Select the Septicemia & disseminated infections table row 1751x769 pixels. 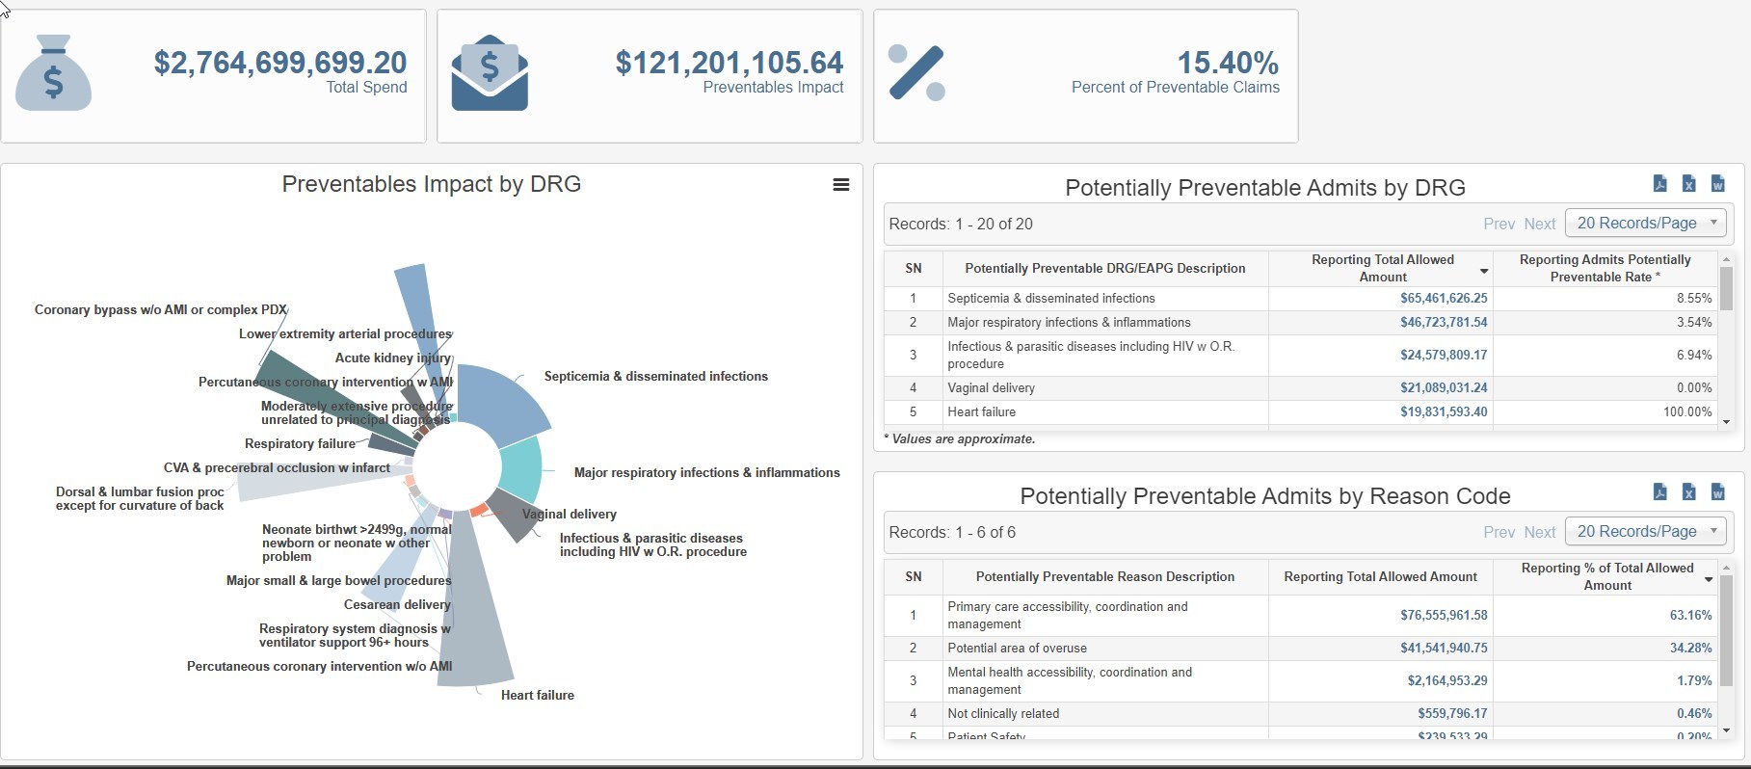click(1301, 299)
